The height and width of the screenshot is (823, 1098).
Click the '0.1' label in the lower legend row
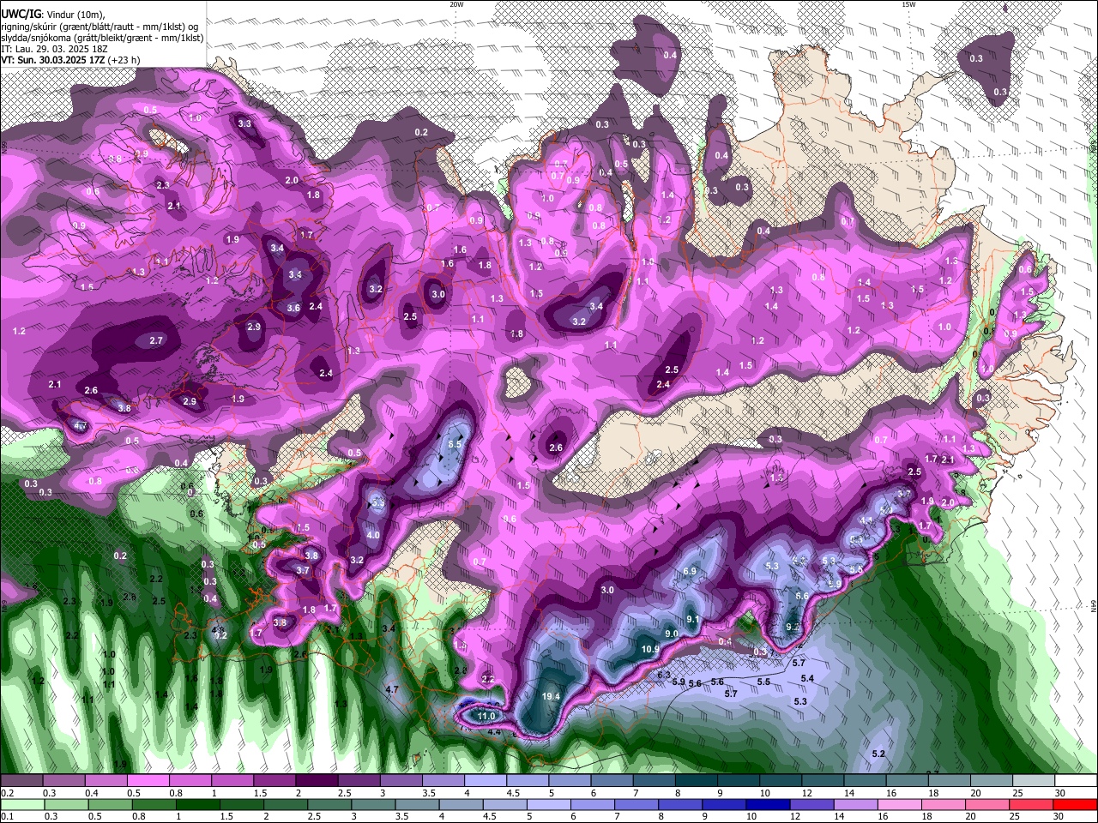(x=7, y=817)
